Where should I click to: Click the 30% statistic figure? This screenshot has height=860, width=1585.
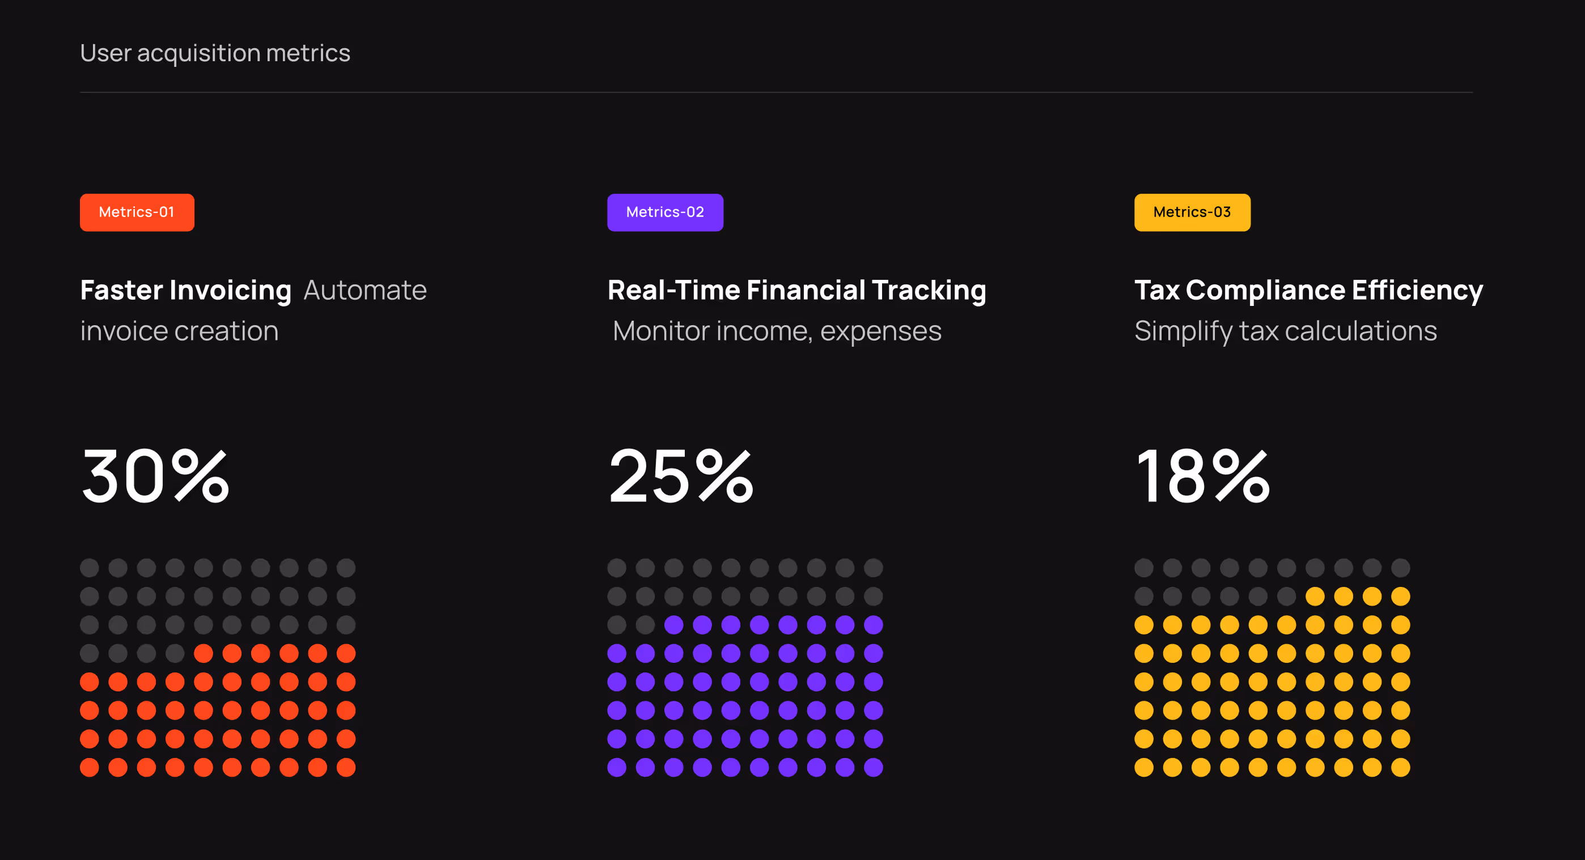click(155, 476)
